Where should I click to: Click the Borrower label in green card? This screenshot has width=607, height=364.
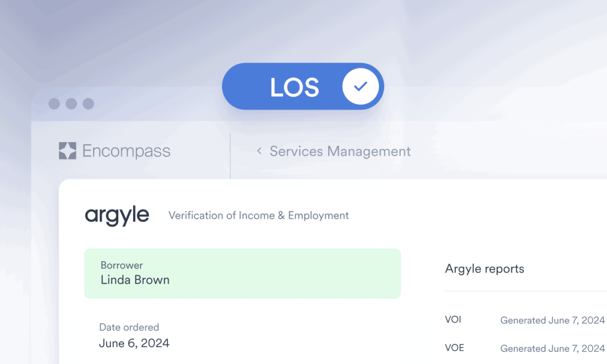(x=121, y=265)
